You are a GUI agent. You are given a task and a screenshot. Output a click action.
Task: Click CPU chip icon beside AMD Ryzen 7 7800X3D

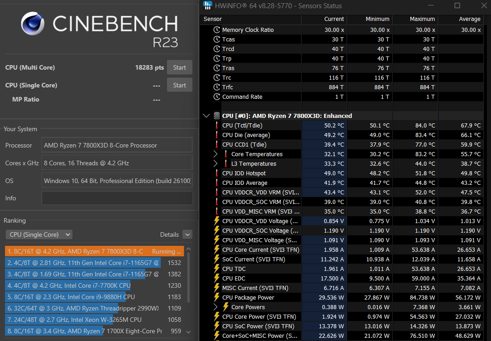point(217,116)
